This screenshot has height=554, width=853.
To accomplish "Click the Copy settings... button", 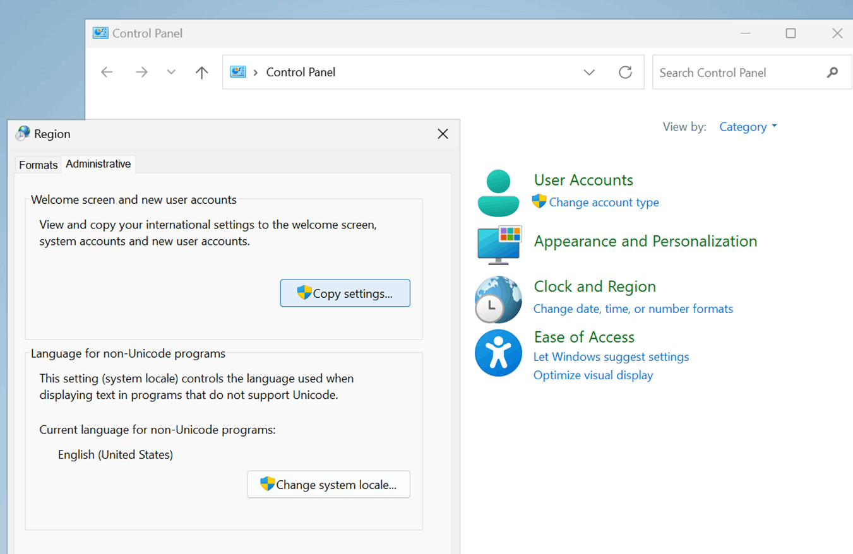I will [345, 293].
